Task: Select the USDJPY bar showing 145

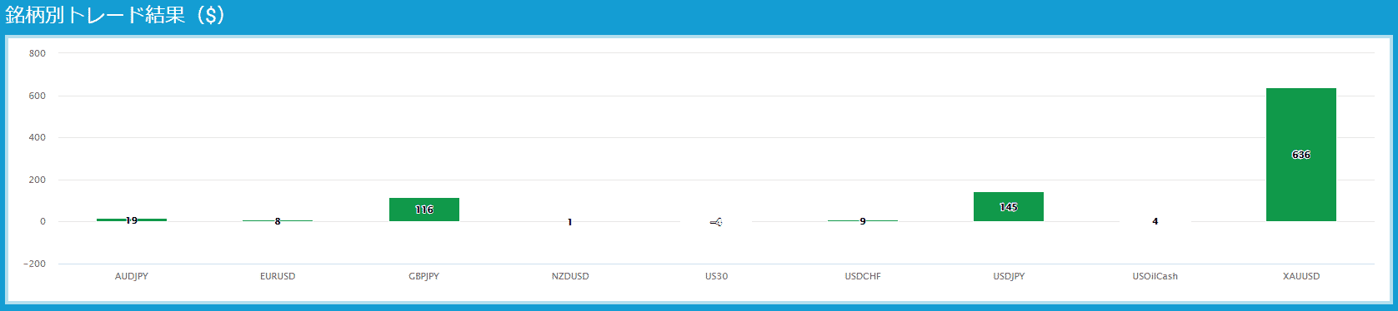Action: [1009, 206]
